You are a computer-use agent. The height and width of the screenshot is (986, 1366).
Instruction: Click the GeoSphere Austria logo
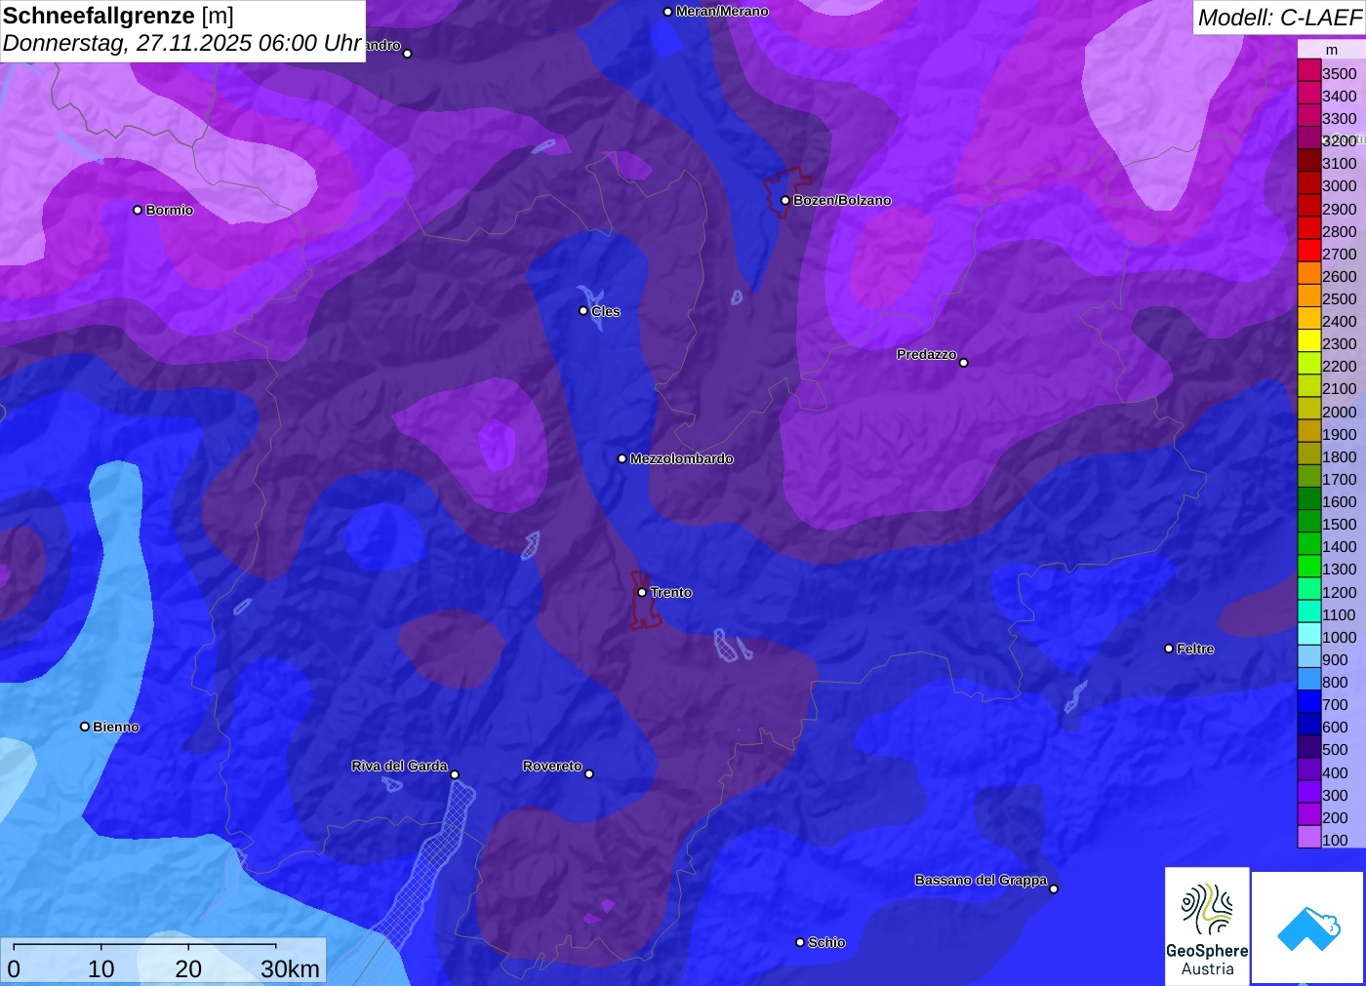[x=1207, y=926]
